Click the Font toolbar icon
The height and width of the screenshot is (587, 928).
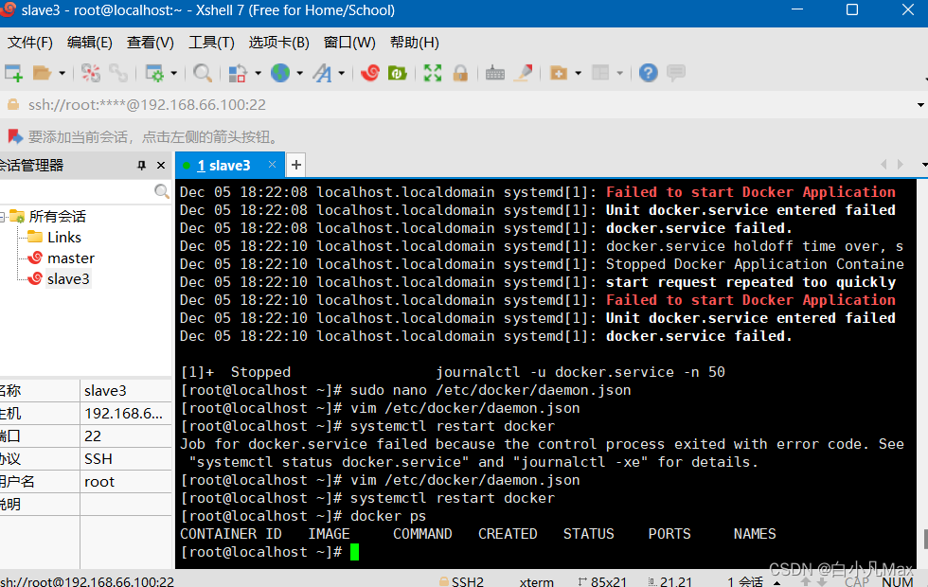pyautogui.click(x=323, y=74)
